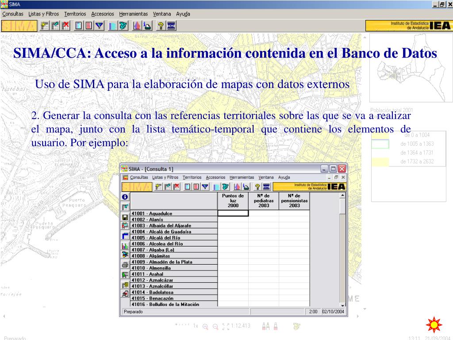The height and width of the screenshot is (340, 453).
Task: Open Listas y Filtros menu in outer window
Action: click(x=44, y=14)
